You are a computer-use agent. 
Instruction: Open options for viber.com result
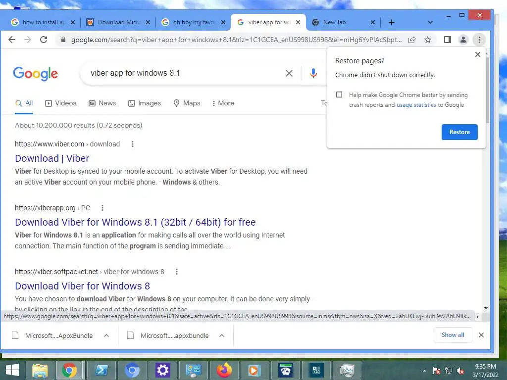133,144
